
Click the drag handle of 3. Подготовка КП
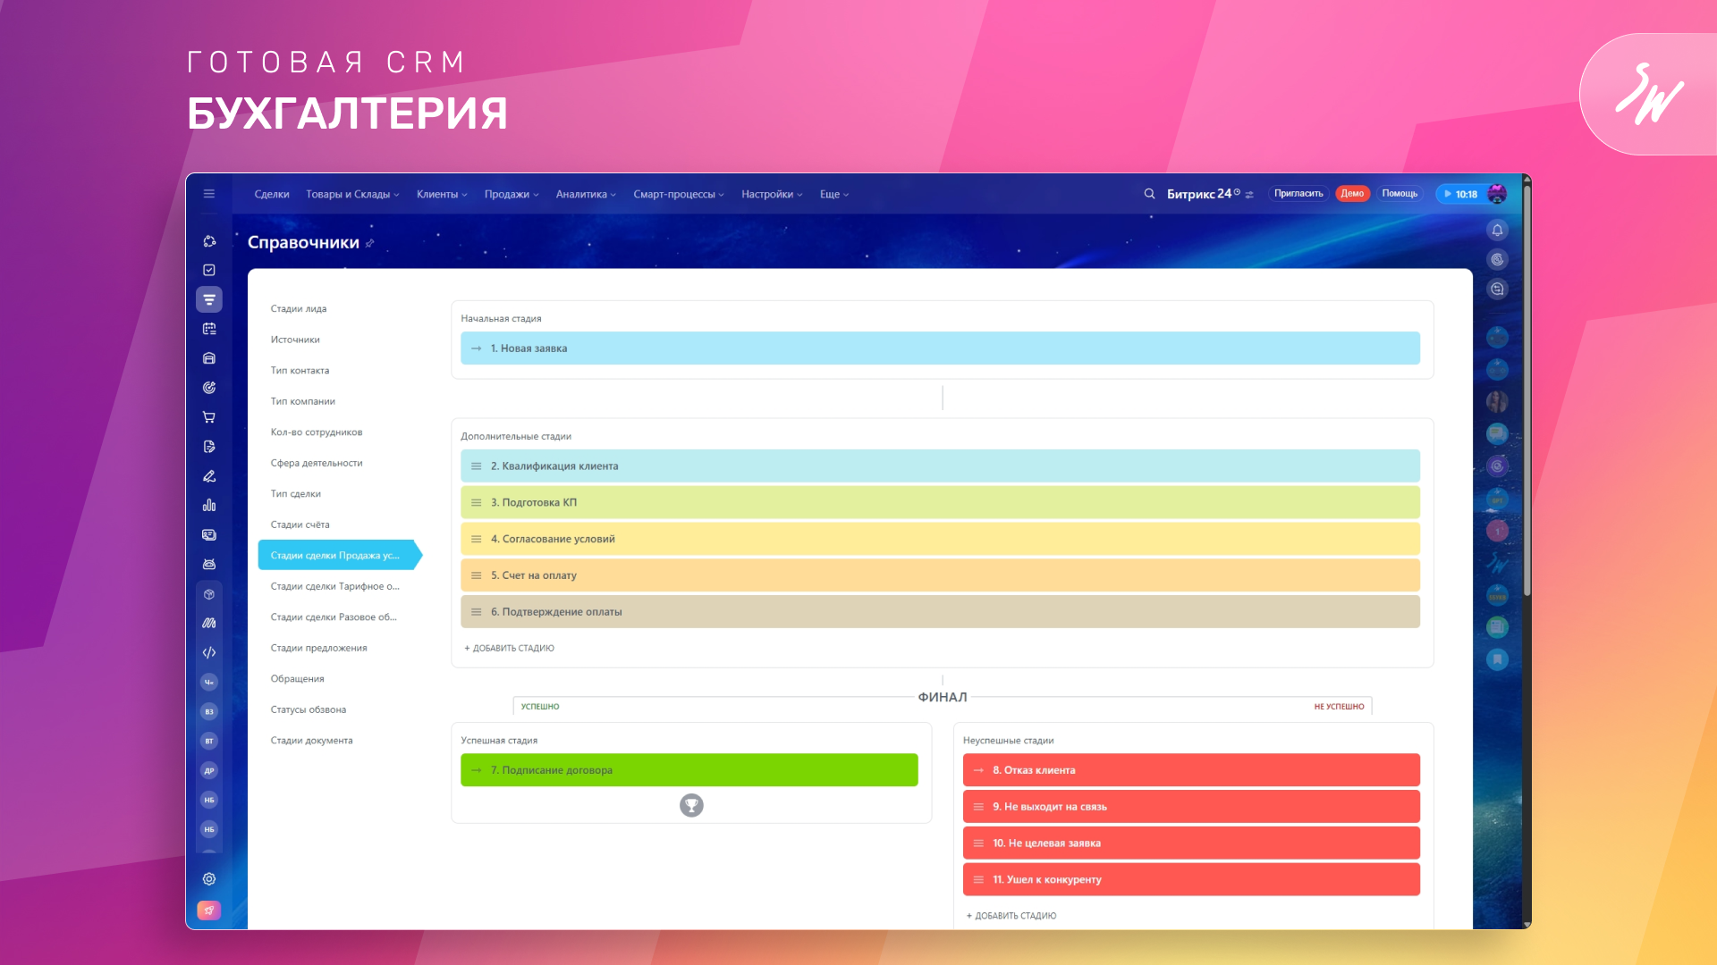pos(477,503)
